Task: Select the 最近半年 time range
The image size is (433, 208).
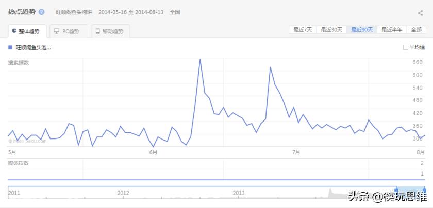Action: (x=392, y=30)
